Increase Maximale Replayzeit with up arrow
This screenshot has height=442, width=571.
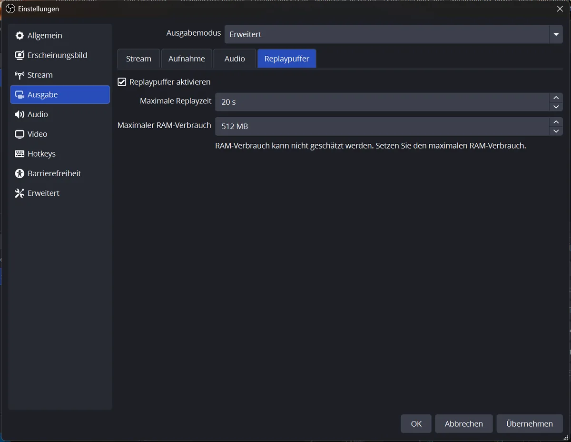[x=556, y=98]
